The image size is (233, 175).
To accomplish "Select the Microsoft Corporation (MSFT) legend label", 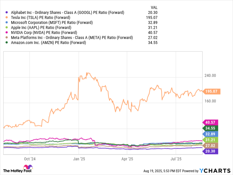I will (52, 23).
